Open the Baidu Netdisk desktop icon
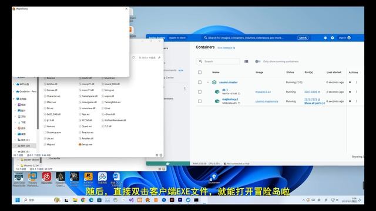 pos(102,178)
